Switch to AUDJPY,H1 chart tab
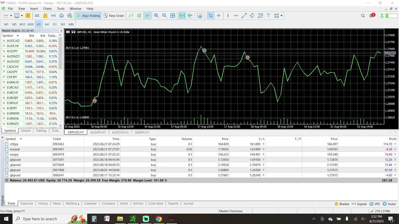The image size is (399, 224). [x=98, y=132]
